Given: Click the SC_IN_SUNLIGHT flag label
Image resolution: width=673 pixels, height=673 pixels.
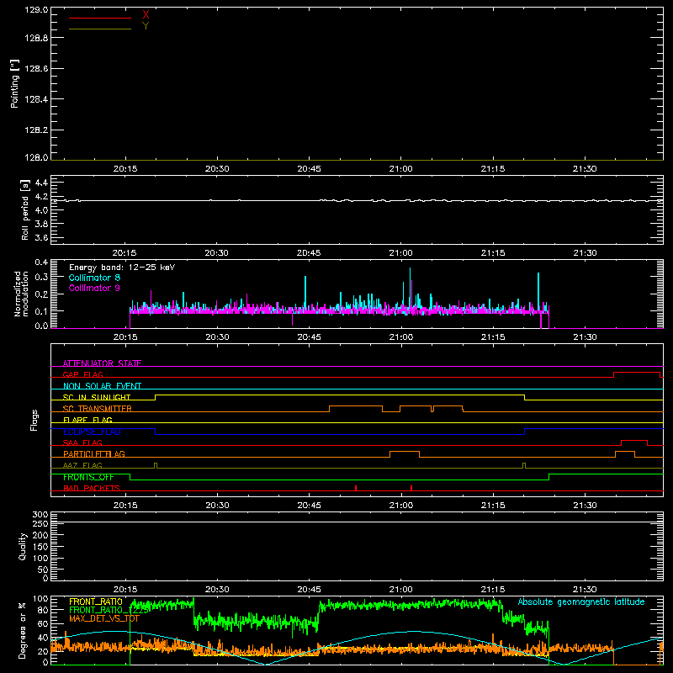Looking at the screenshot, I should pyautogui.click(x=97, y=397).
